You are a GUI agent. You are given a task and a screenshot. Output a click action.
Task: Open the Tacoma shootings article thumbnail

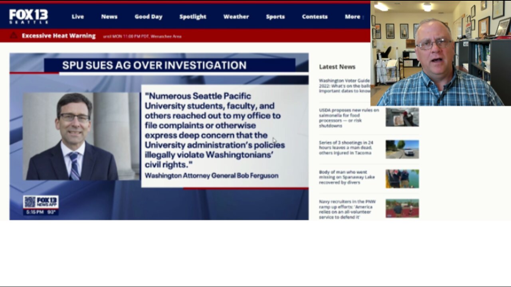click(402, 149)
